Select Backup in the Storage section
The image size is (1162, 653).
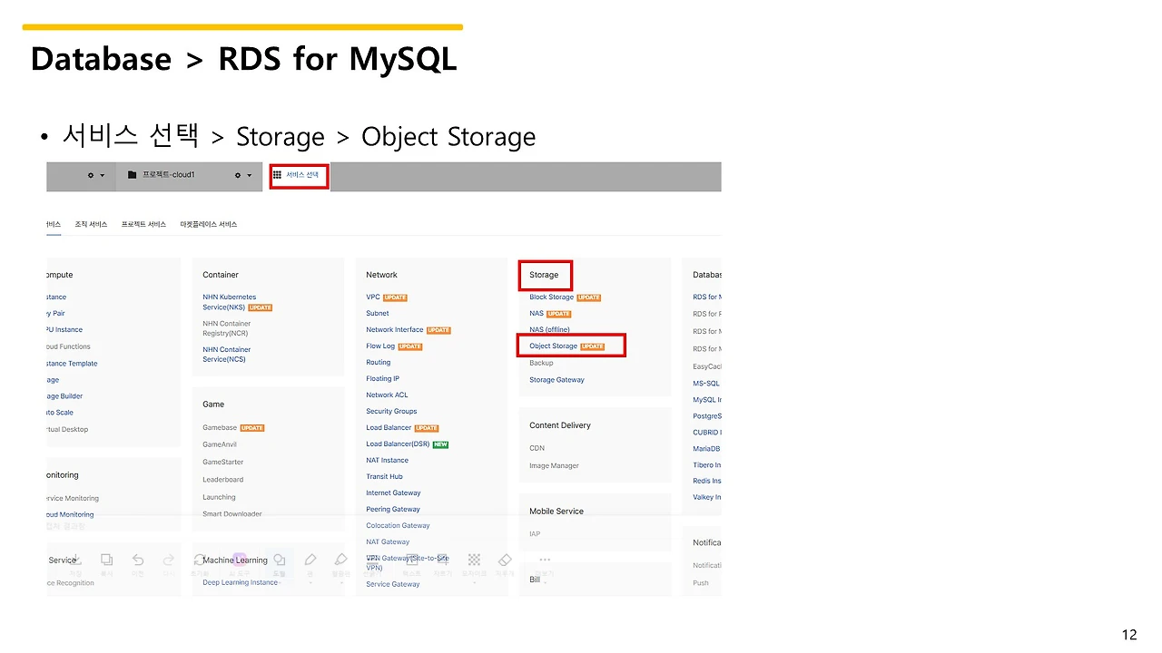(541, 363)
